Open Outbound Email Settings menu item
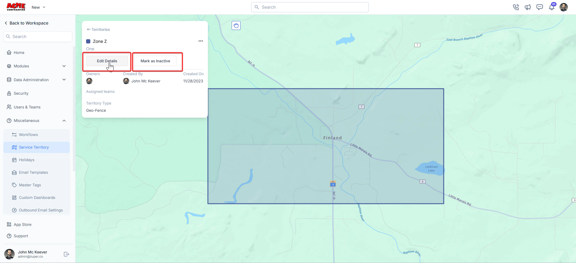 [x=37, y=210]
